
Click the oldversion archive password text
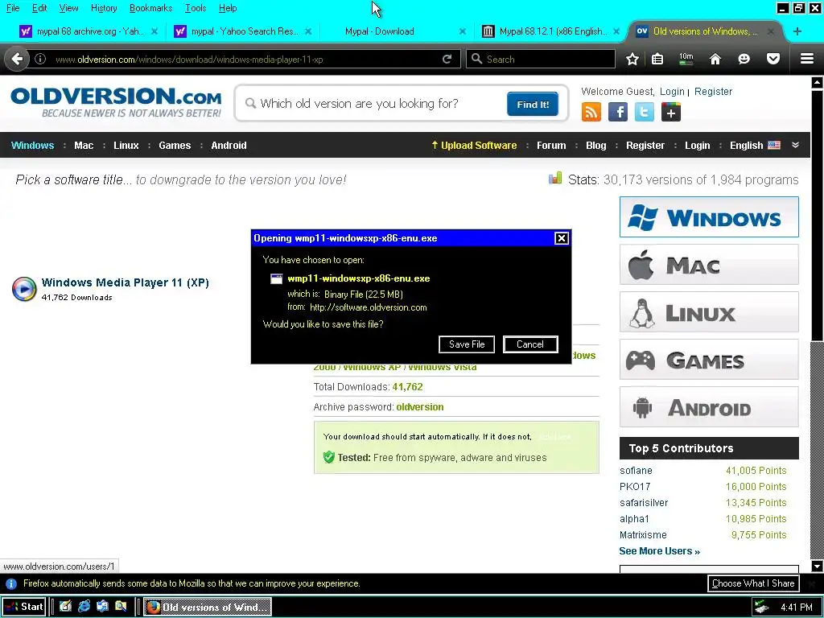coord(420,406)
